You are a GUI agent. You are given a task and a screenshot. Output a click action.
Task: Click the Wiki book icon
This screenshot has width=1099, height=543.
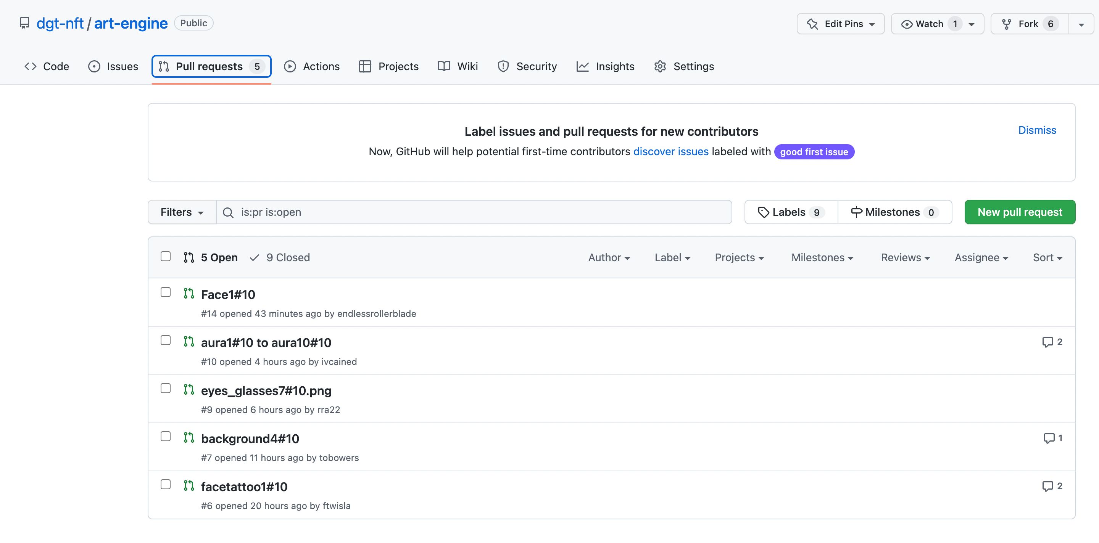tap(444, 66)
